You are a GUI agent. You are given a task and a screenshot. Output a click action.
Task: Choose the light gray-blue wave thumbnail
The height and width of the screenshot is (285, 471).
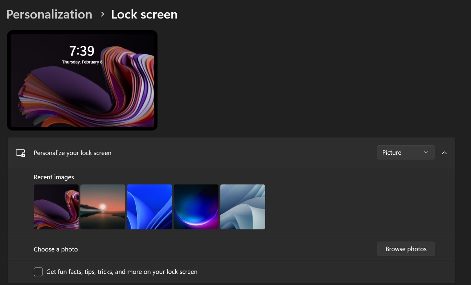pyautogui.click(x=243, y=207)
